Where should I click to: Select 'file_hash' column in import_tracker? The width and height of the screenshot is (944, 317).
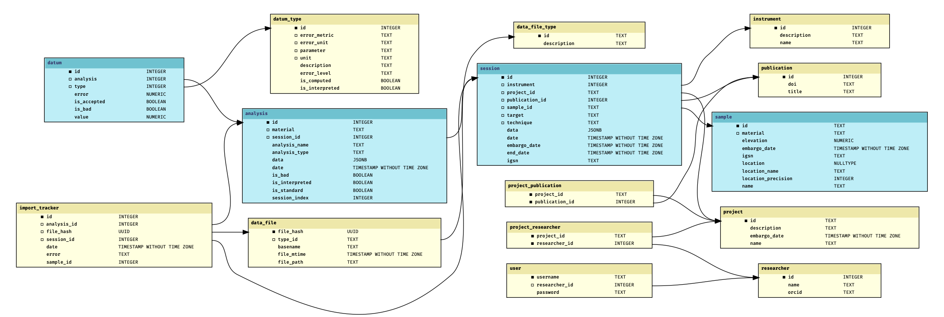[59, 232]
